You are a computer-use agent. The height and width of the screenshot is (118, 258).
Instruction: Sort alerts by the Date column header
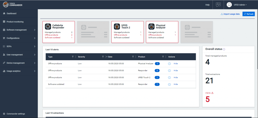tap(110, 57)
